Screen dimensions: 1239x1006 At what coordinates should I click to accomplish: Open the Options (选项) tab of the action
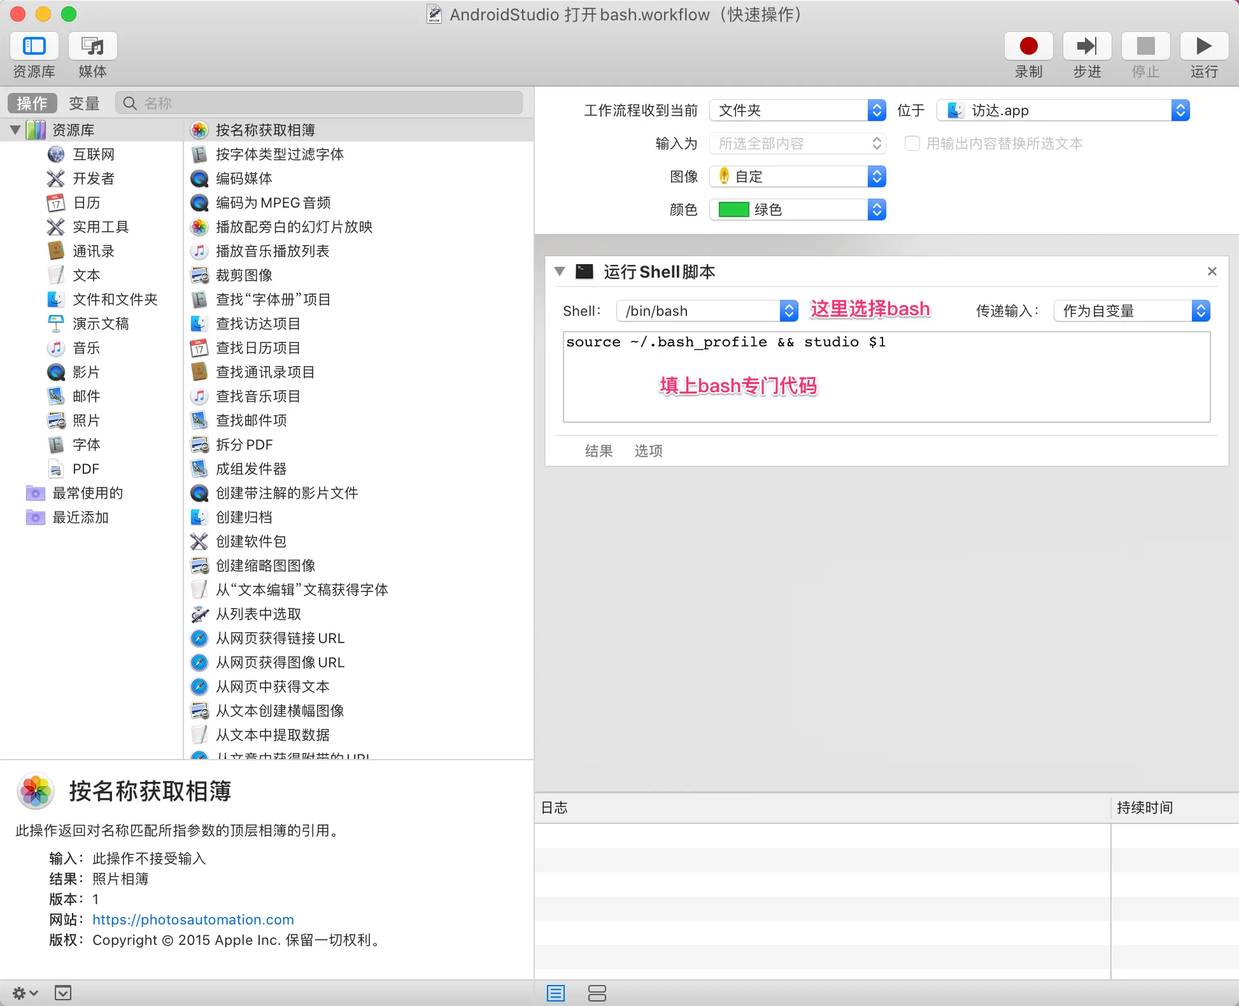(648, 451)
